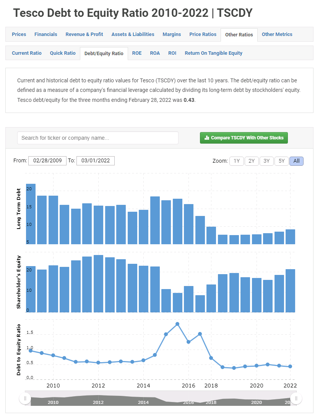Viewport: 320px width, 420px height.
Task: Click the Compare TSCDY With Other Stocks button
Action: 244,138
